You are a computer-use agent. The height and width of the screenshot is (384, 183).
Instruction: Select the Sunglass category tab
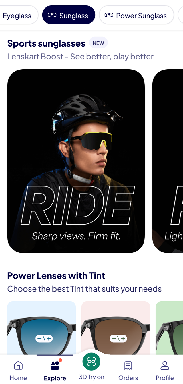(69, 15)
